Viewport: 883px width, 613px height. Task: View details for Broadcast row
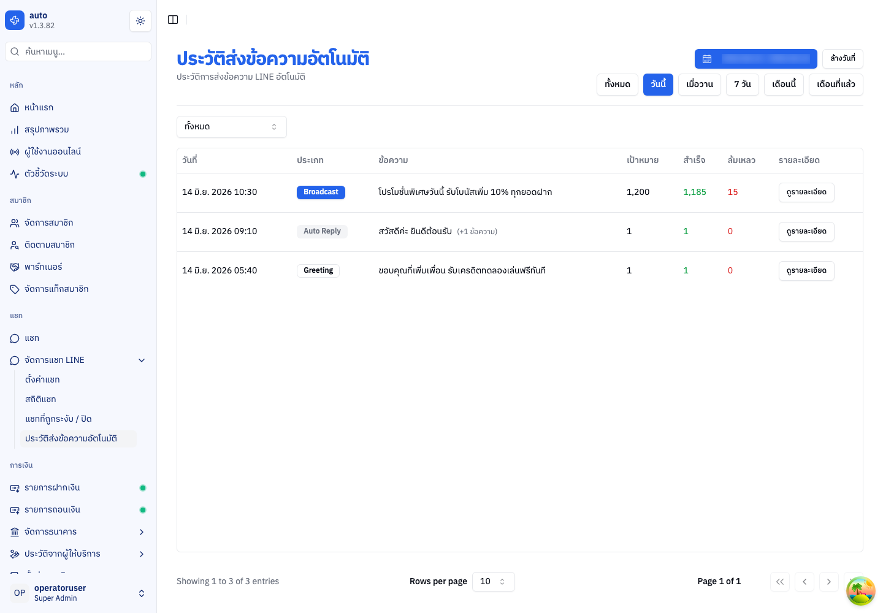[806, 192]
